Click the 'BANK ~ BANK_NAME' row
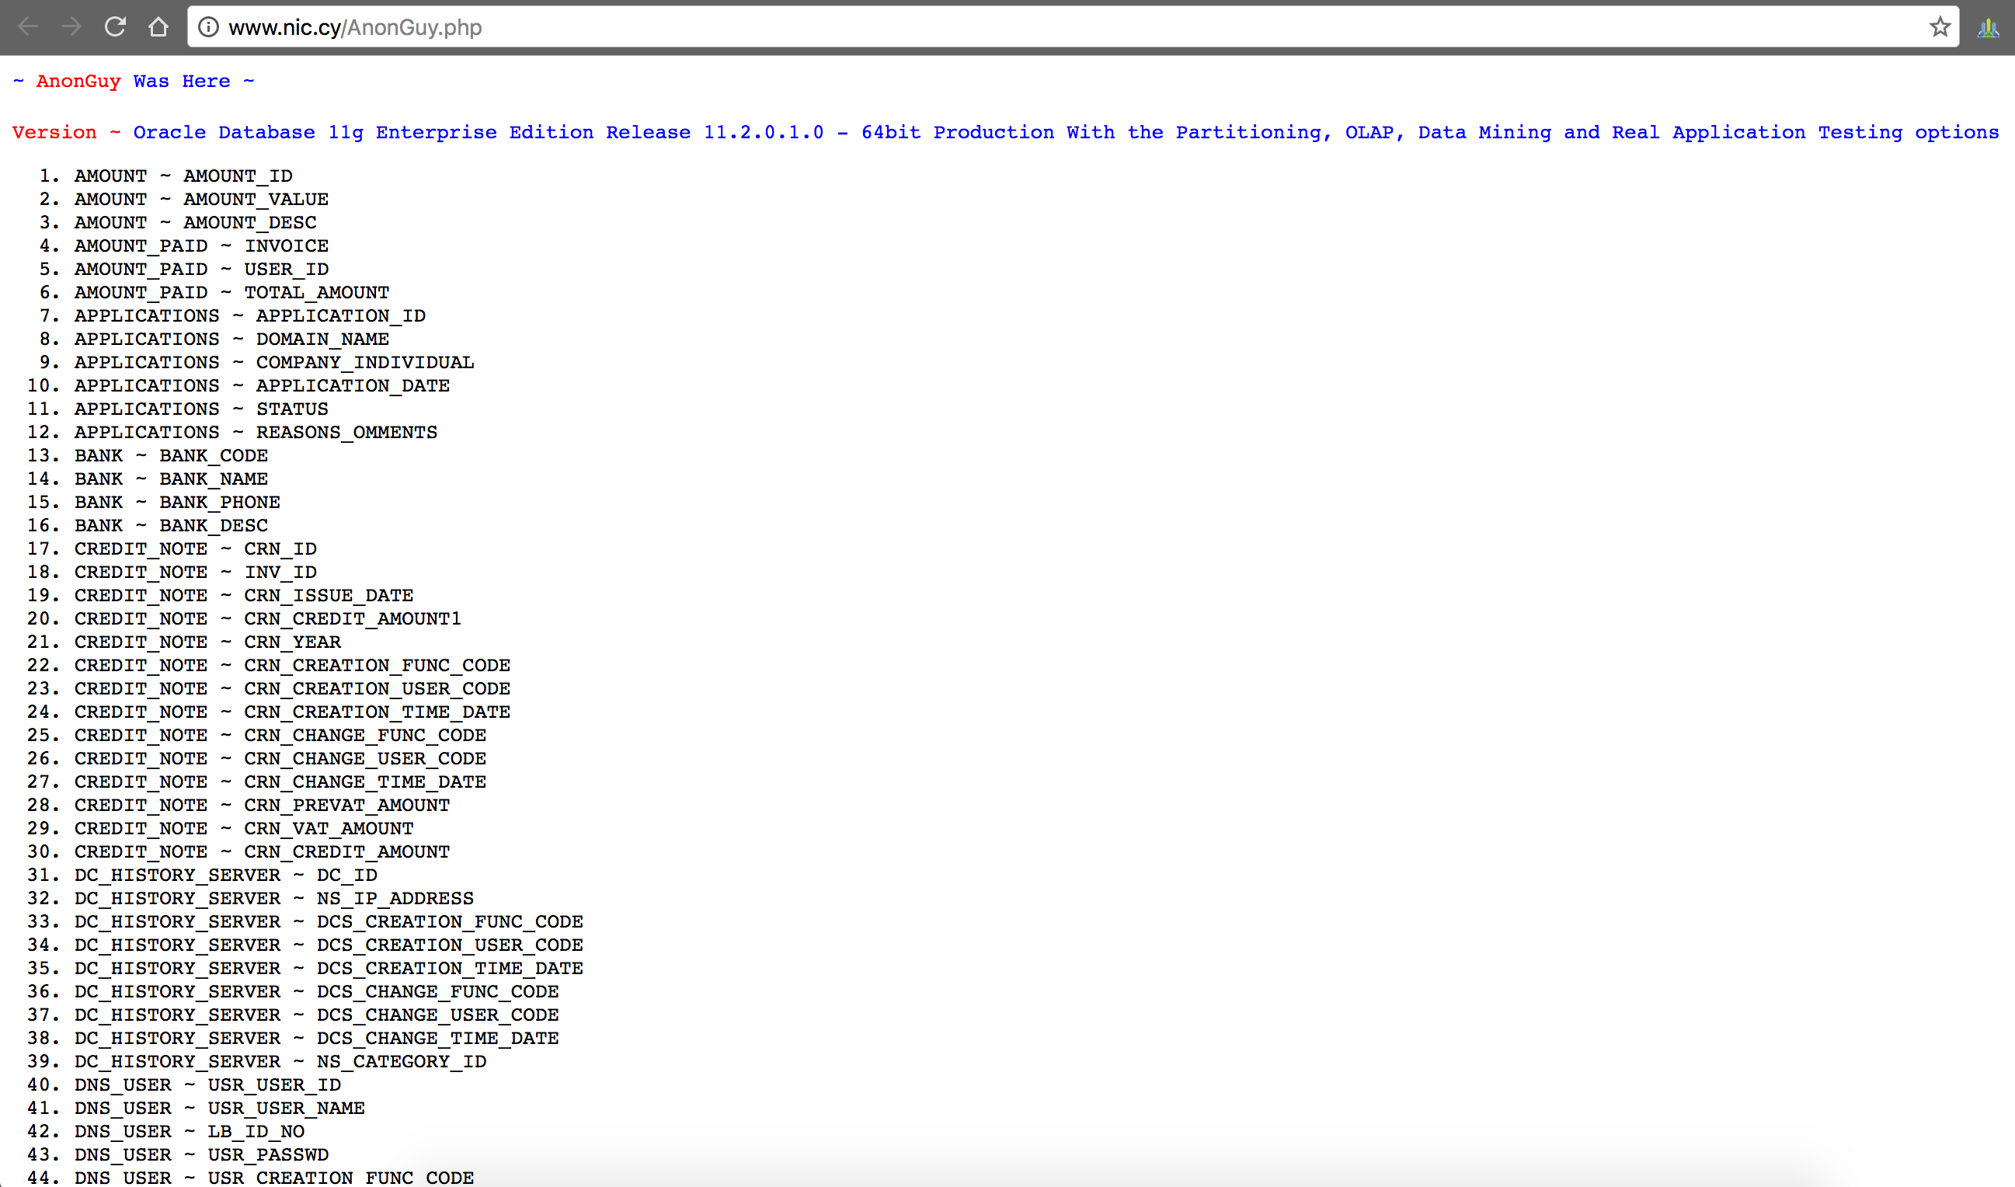This screenshot has width=2015, height=1187. coord(171,479)
